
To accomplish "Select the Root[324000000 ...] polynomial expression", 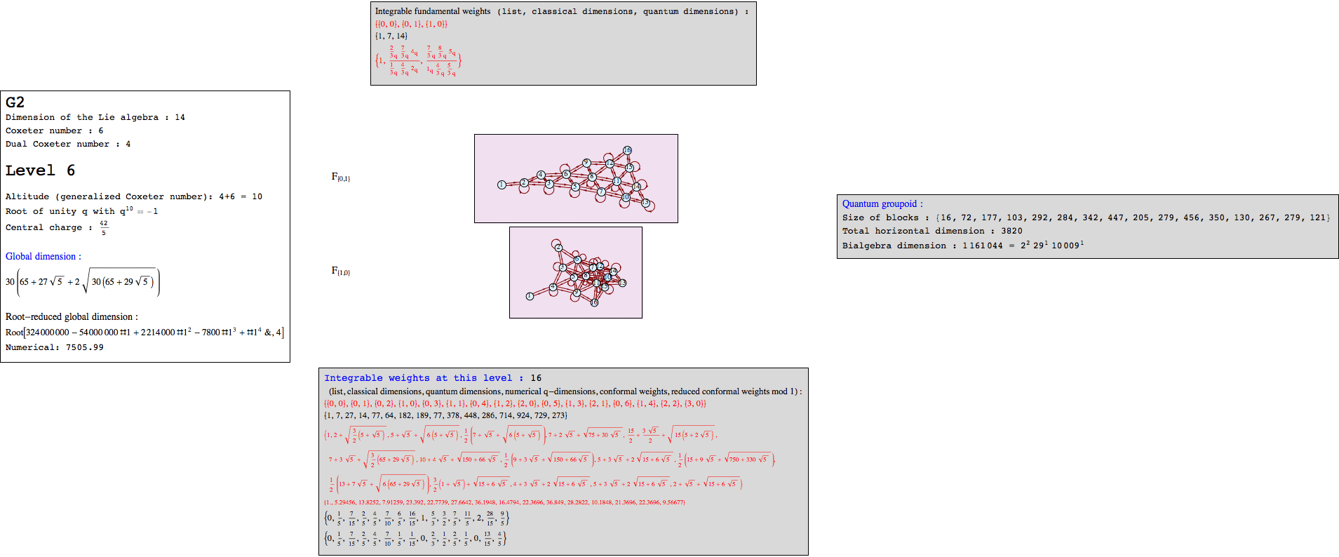I will click(x=144, y=332).
